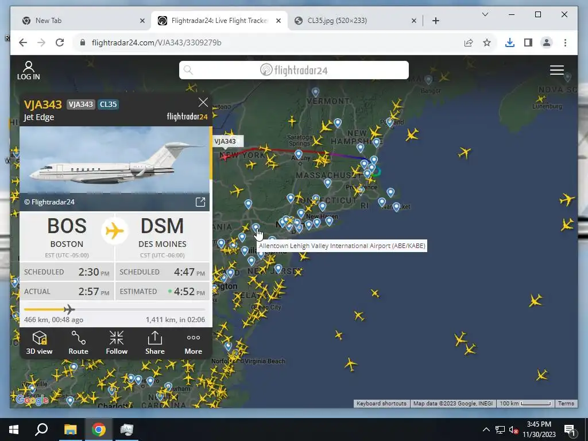
Task: Open the notification center
Action: point(570,430)
